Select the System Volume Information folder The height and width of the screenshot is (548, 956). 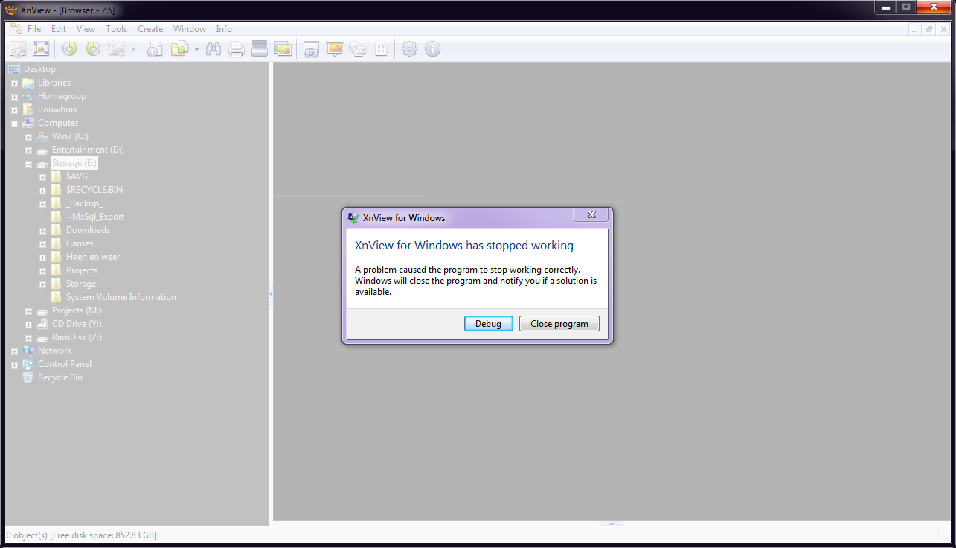121,297
